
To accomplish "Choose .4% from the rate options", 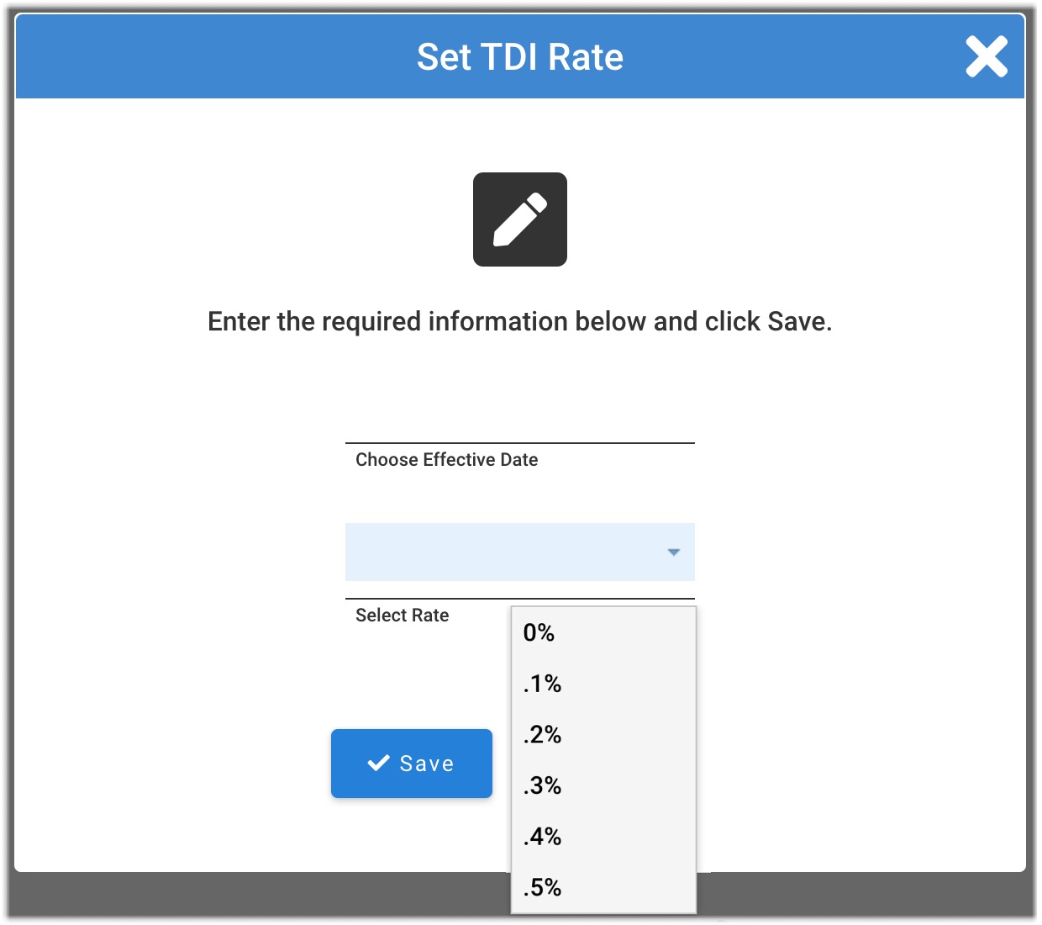I will coord(542,837).
